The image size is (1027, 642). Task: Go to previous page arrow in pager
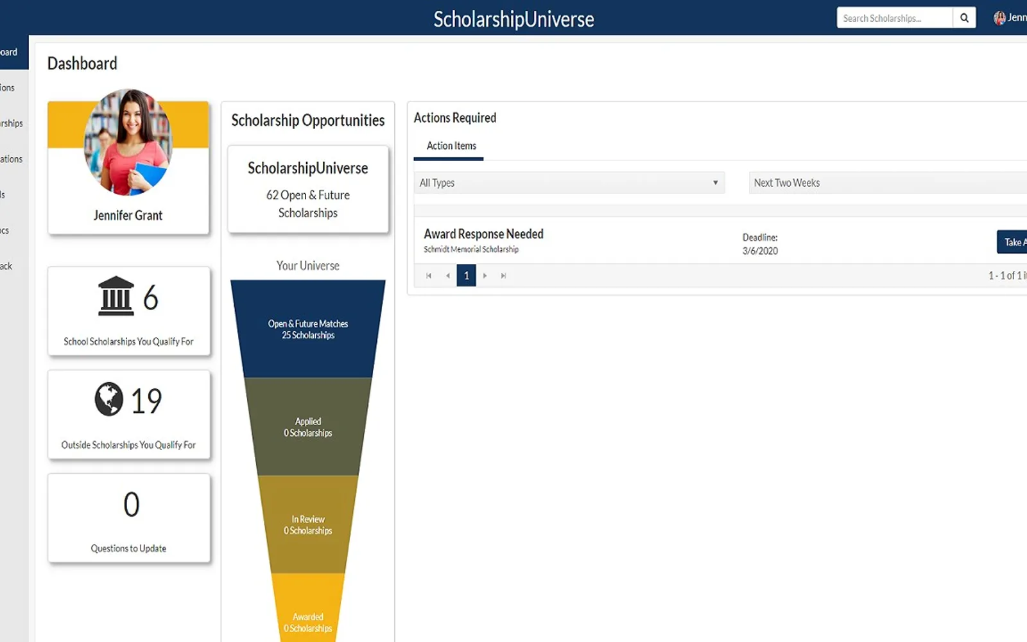(x=447, y=275)
